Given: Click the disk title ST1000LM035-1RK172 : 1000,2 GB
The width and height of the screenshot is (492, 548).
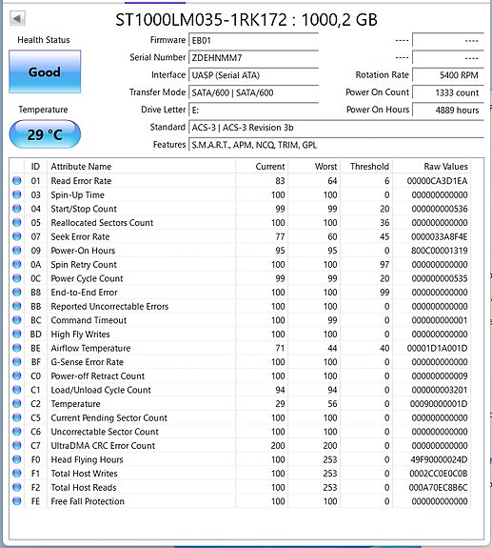Looking at the screenshot, I should coord(246,20).
